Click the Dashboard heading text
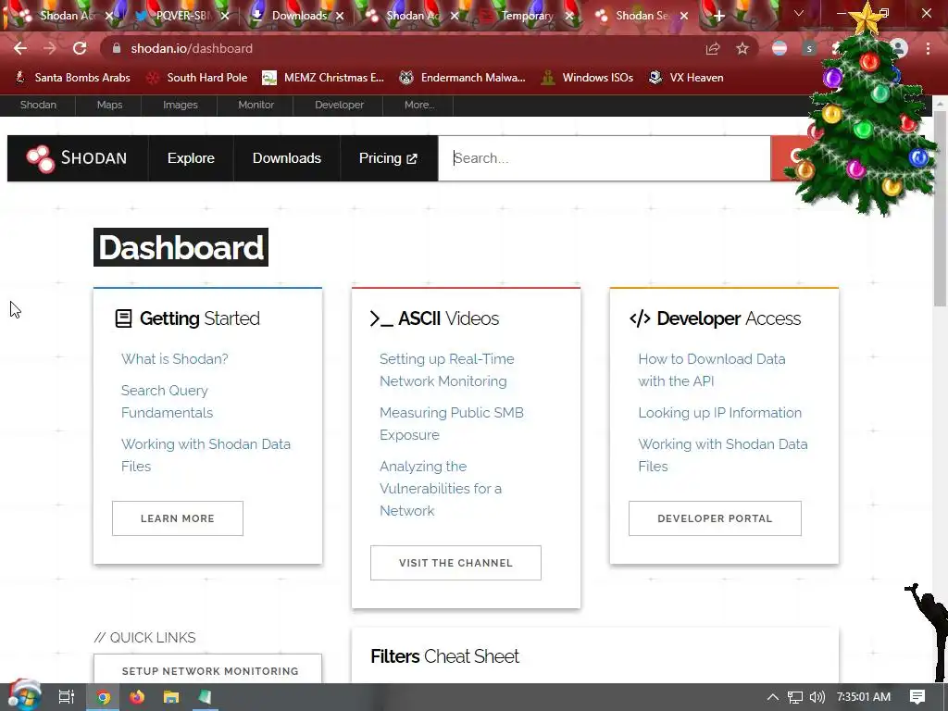 click(x=181, y=247)
